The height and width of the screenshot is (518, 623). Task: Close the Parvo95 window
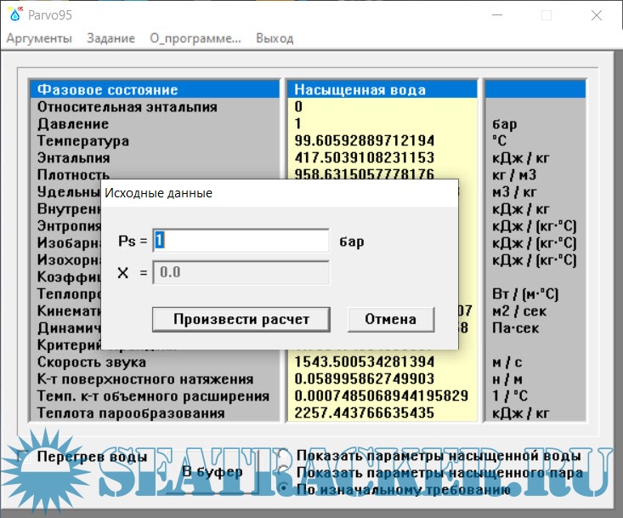tap(598, 15)
